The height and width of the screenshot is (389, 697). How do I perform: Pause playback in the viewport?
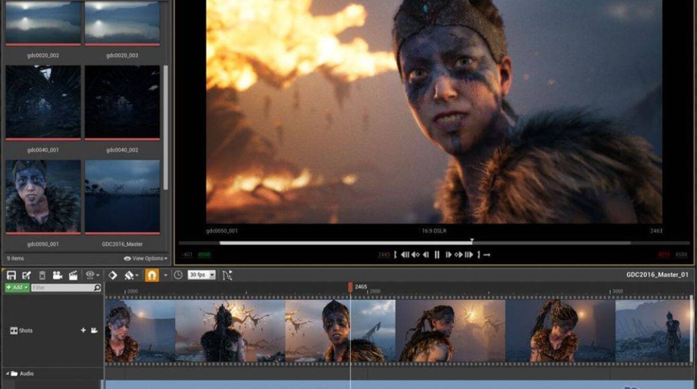pos(437,254)
